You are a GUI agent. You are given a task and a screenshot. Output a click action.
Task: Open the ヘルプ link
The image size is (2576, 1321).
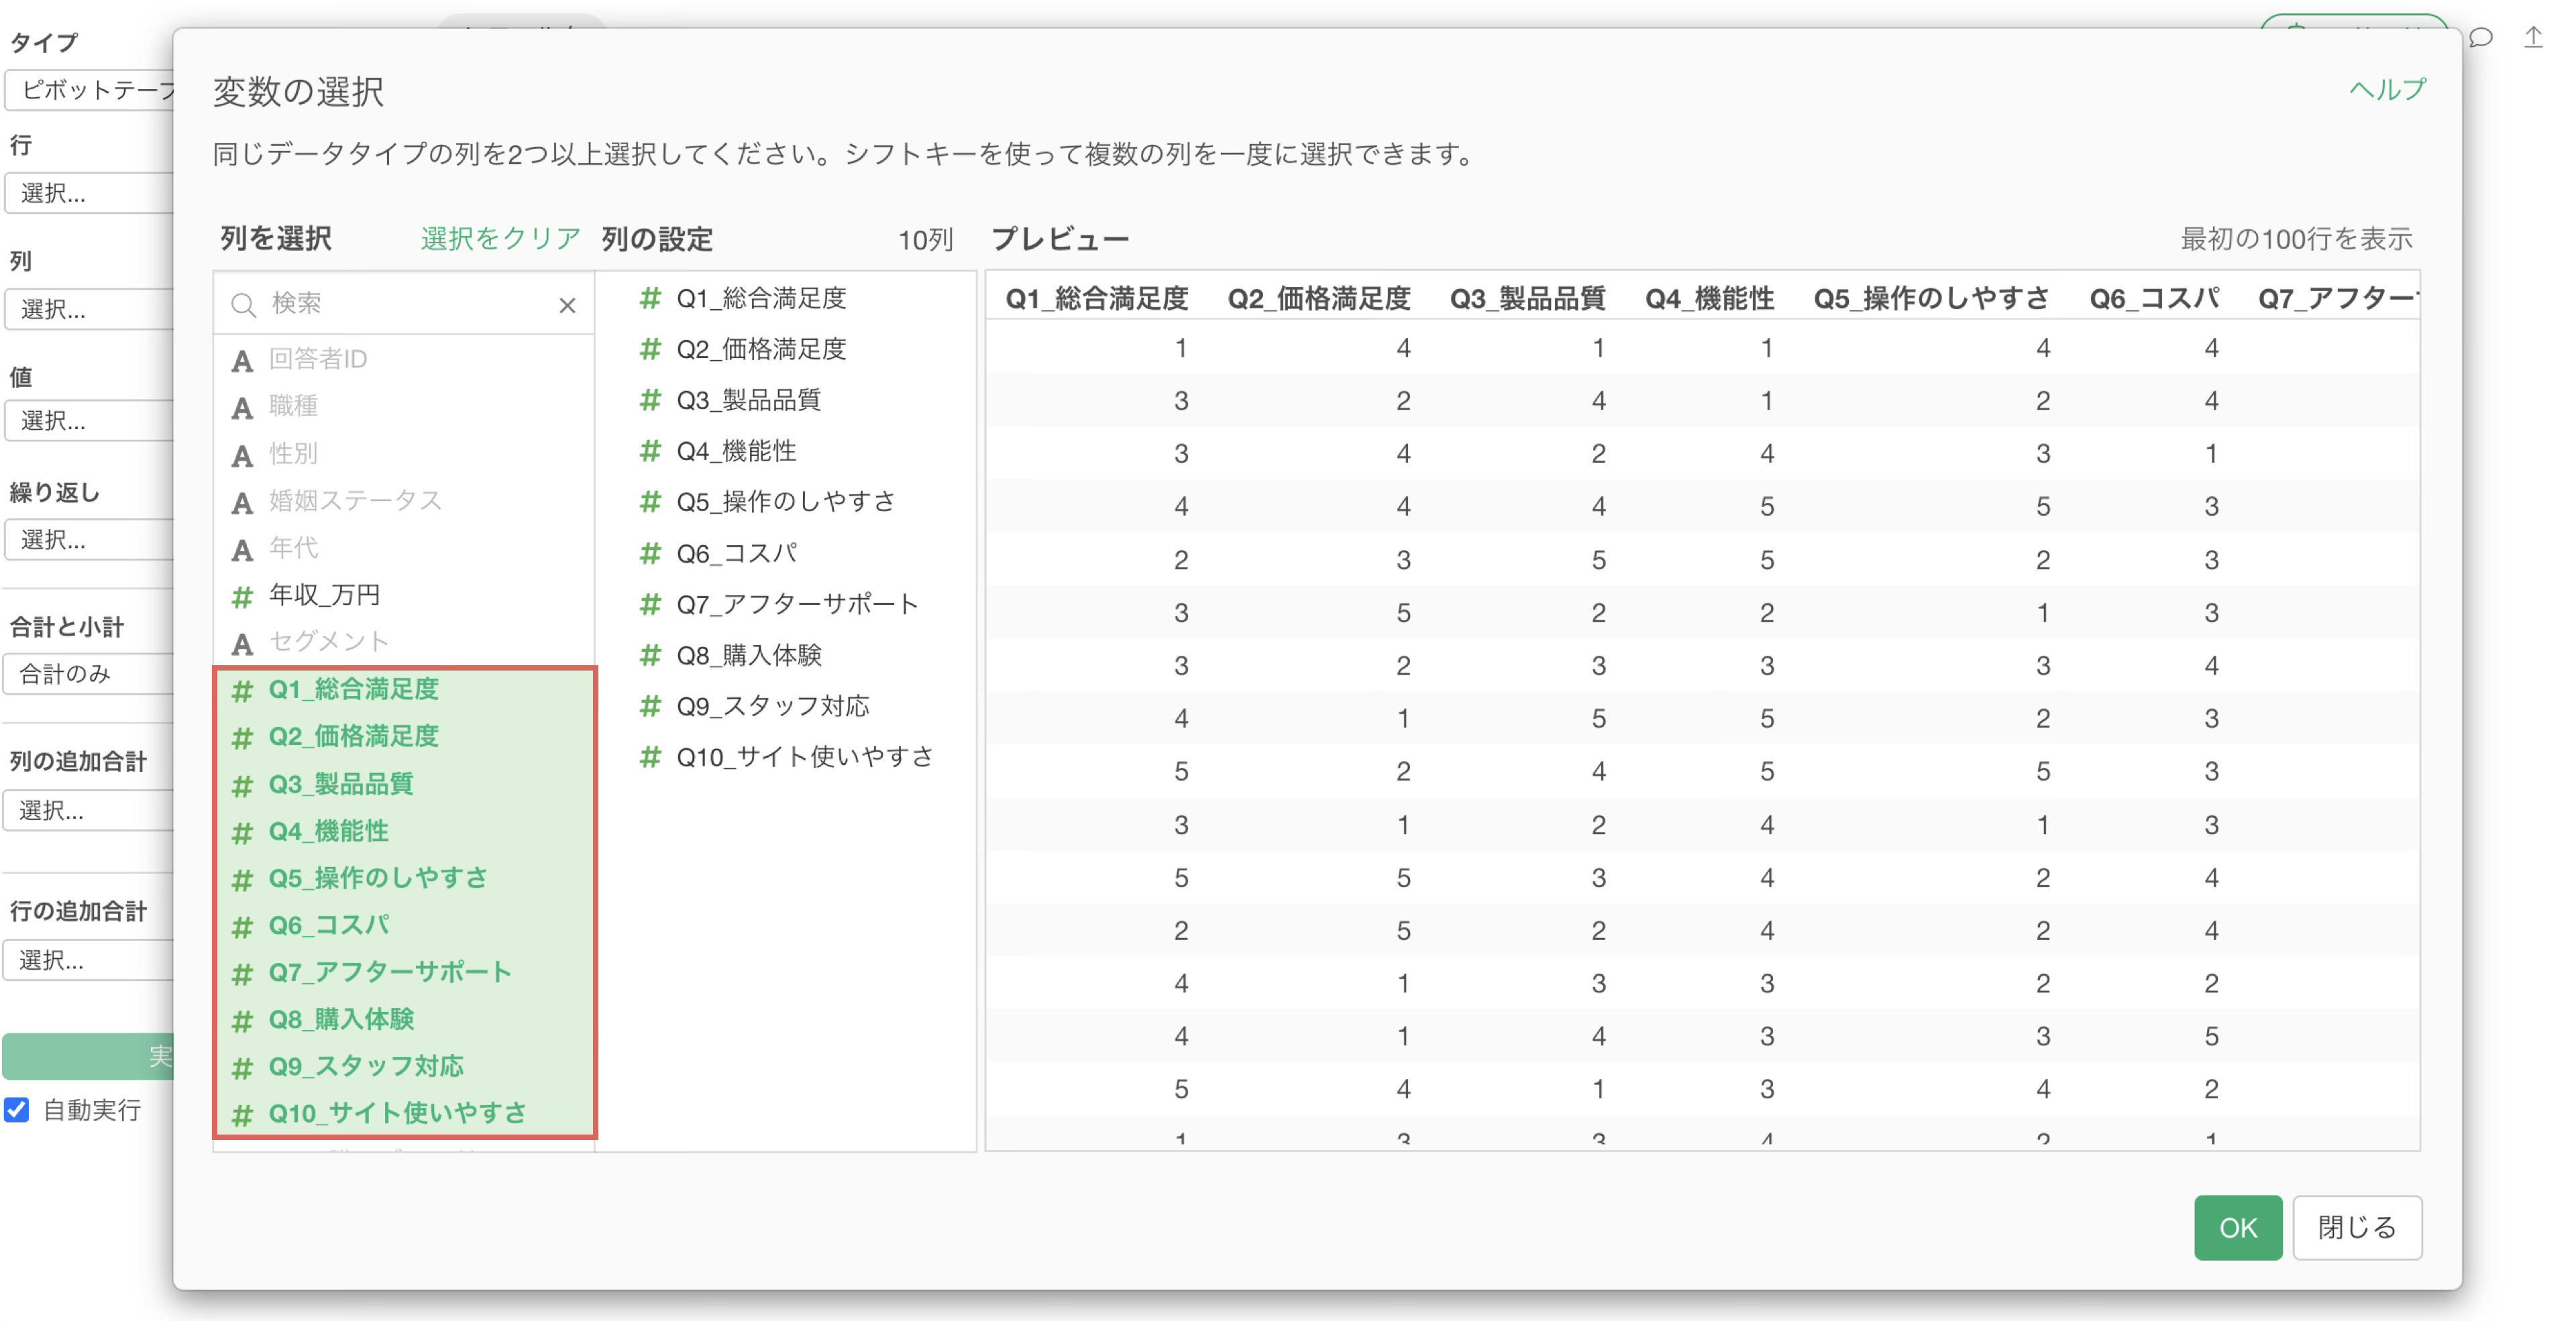tap(2387, 90)
